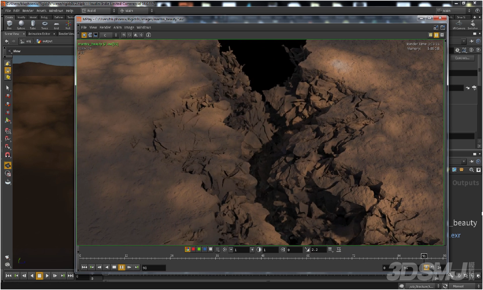Open MPlay File menu
The height and width of the screenshot is (290, 483).
[84, 27]
